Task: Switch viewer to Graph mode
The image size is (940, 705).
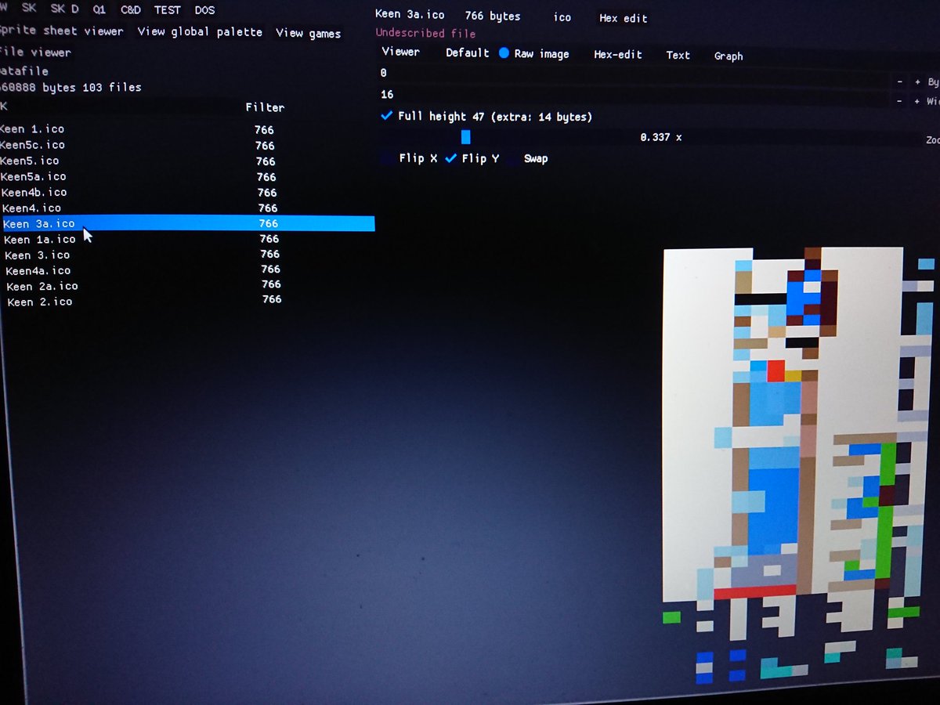Action: pos(728,56)
